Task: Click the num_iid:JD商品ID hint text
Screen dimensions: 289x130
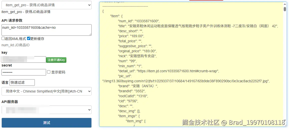Action: (16, 45)
